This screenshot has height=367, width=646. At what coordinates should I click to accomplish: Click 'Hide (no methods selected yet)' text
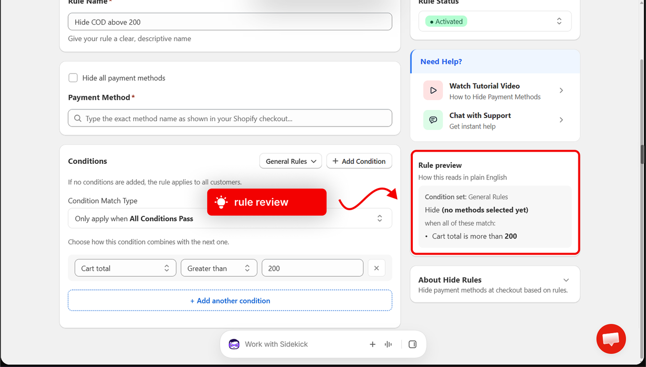point(476,210)
